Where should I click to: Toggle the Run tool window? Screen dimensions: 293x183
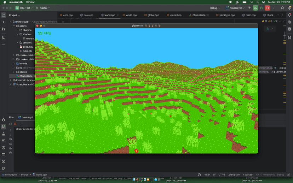pos(4,127)
